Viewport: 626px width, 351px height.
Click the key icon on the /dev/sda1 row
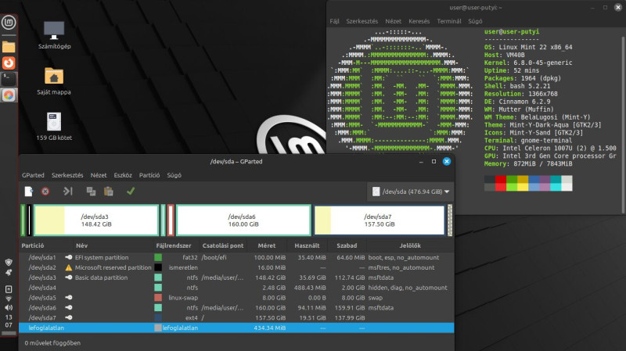coord(69,258)
